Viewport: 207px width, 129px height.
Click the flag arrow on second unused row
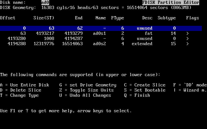click(x=188, y=39)
